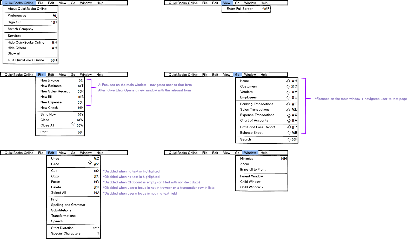The height and width of the screenshot is (239, 407).
Task: Choose New Invoice from File menu
Action: pyautogui.click(x=60, y=80)
